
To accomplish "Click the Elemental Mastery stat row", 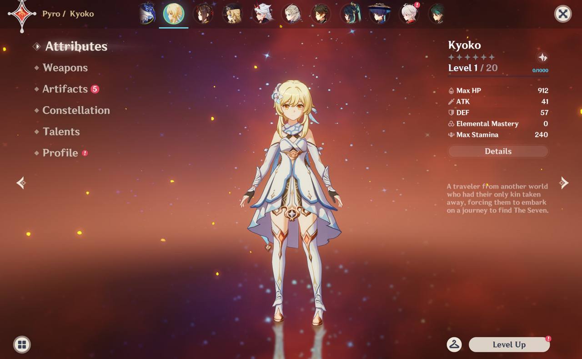I will pos(498,124).
